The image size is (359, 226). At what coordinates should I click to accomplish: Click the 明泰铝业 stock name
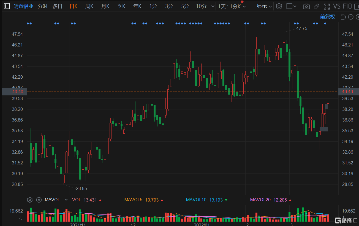(23, 6)
